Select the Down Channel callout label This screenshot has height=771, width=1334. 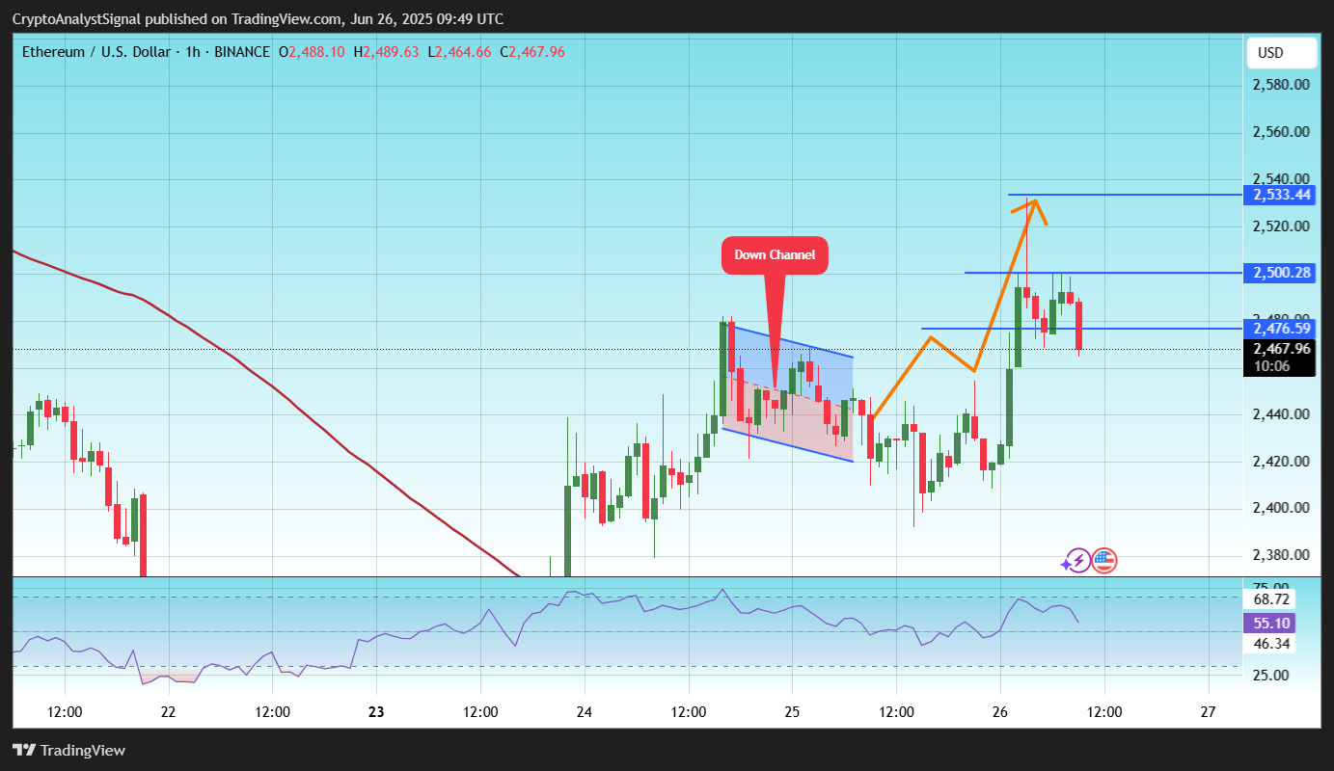pos(775,255)
